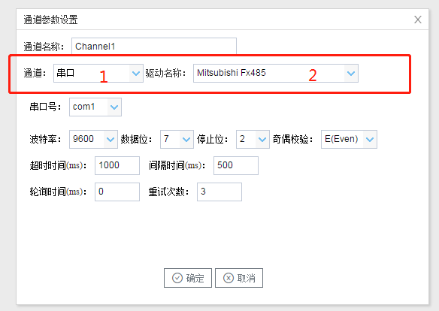Viewport: 439px width, 311px height.
Task: Click the 轮询时间 field showing 0
Action: click(x=117, y=192)
